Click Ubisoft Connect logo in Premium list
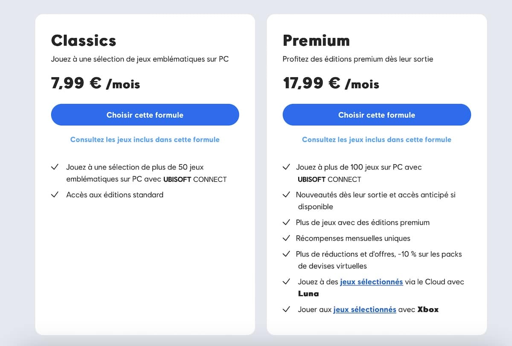 [x=329, y=179]
